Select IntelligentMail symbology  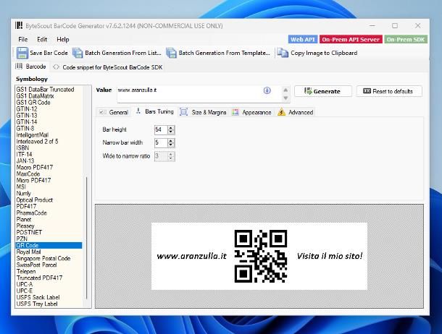32,135
